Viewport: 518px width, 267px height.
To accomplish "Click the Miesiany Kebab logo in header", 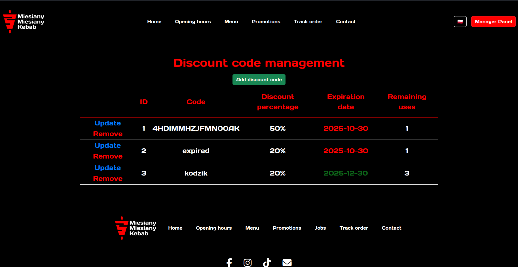I will 24,22.
